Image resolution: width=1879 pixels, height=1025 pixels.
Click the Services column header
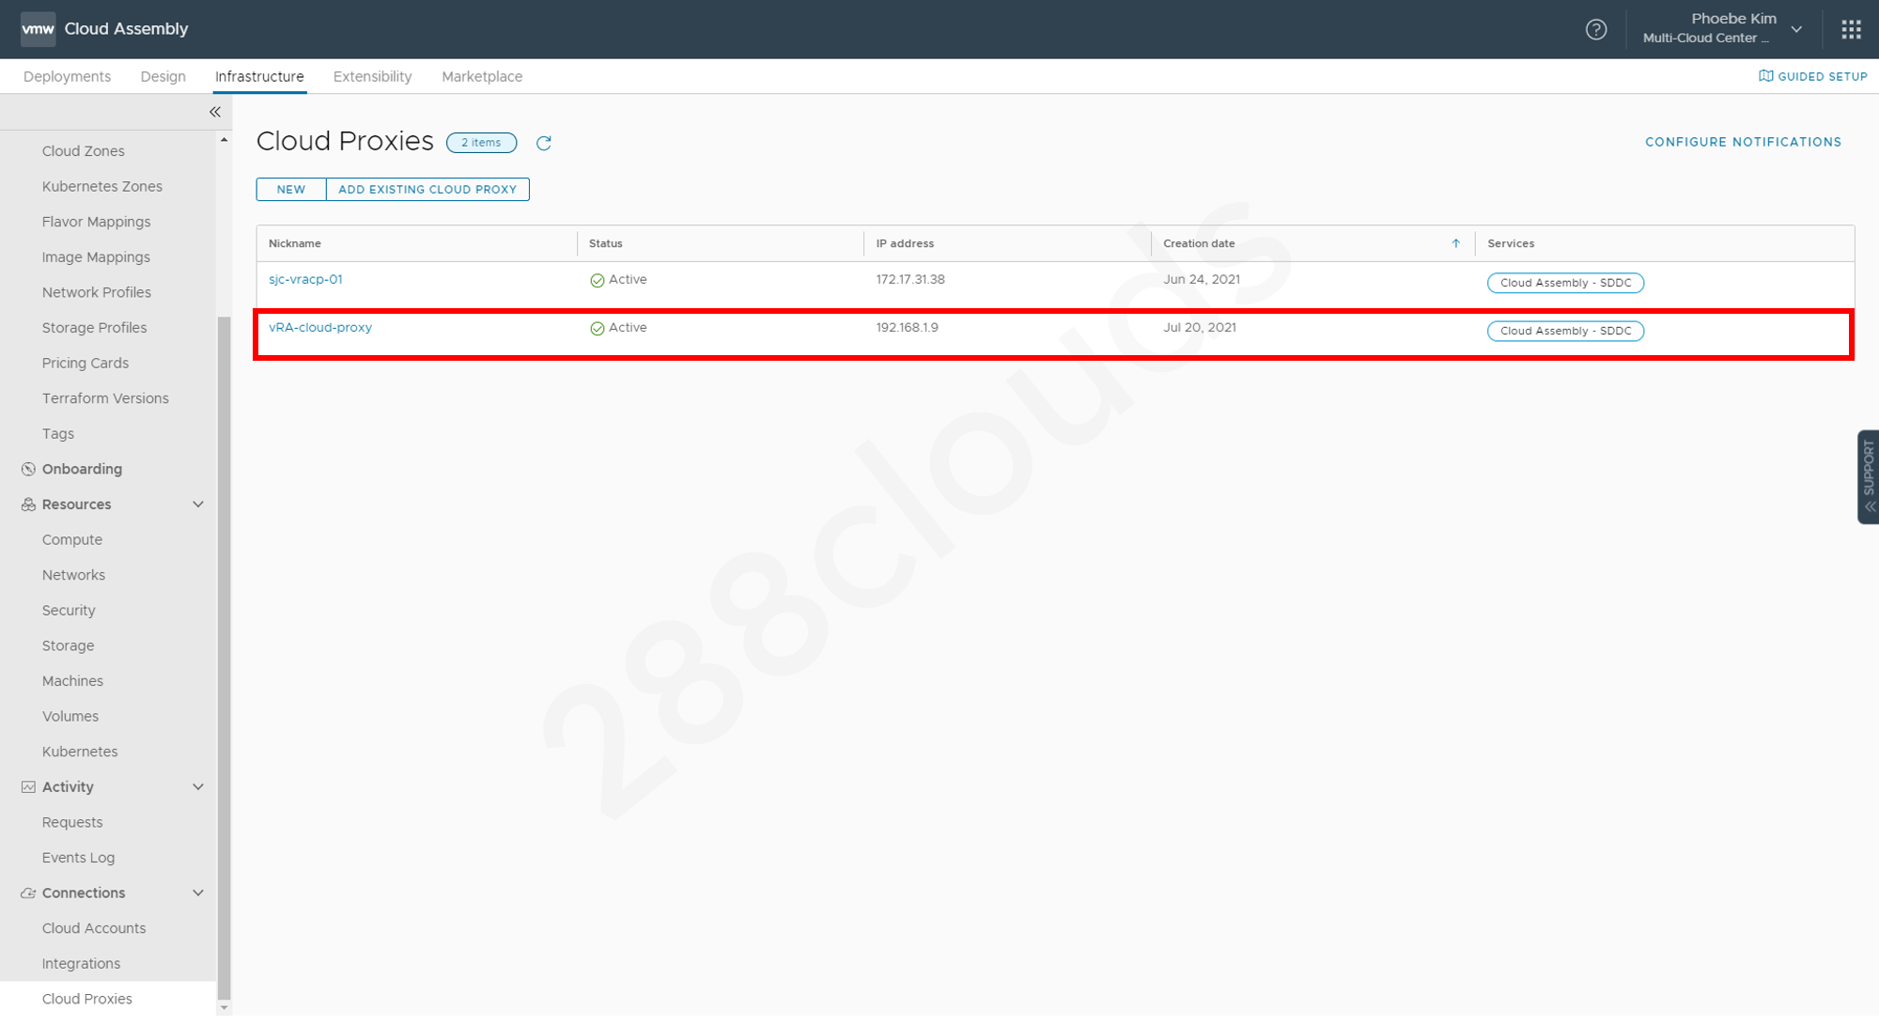click(1511, 243)
